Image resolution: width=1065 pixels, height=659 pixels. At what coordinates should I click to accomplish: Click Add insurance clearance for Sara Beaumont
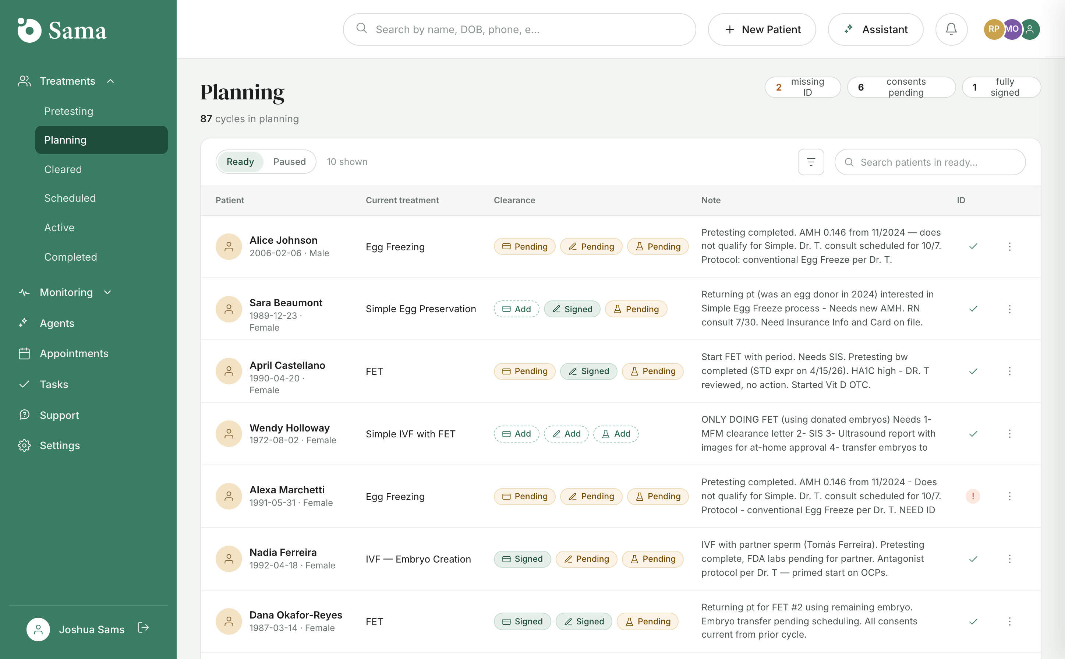tap(516, 309)
